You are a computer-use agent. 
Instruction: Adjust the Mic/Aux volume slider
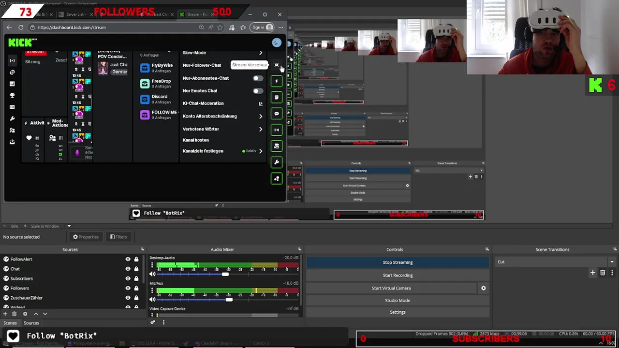coord(229,299)
